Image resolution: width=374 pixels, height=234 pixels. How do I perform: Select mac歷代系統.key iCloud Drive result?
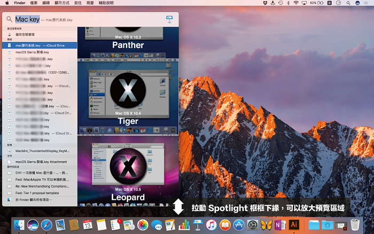[40, 45]
